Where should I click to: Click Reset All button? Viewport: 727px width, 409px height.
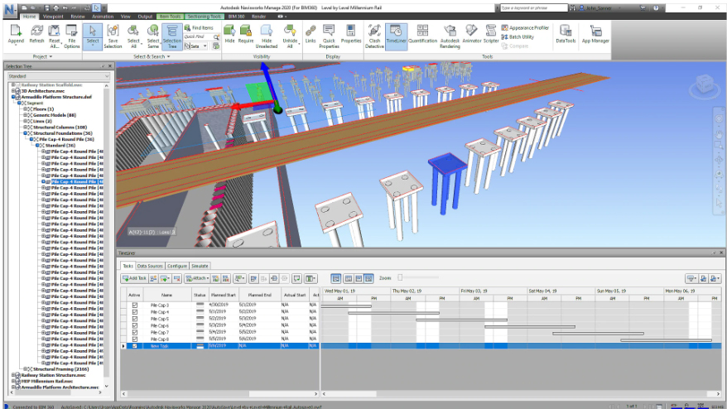tap(55, 36)
